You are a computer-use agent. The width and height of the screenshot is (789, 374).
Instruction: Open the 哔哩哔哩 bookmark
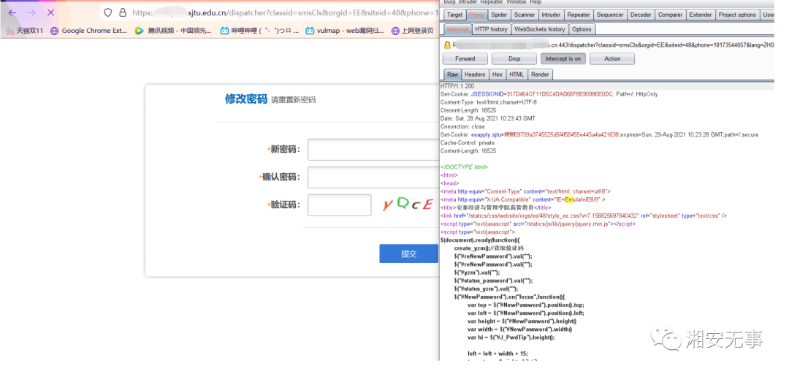[259, 31]
